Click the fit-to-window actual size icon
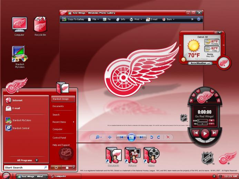Viewport: 239px width, 179px height. 110,137
